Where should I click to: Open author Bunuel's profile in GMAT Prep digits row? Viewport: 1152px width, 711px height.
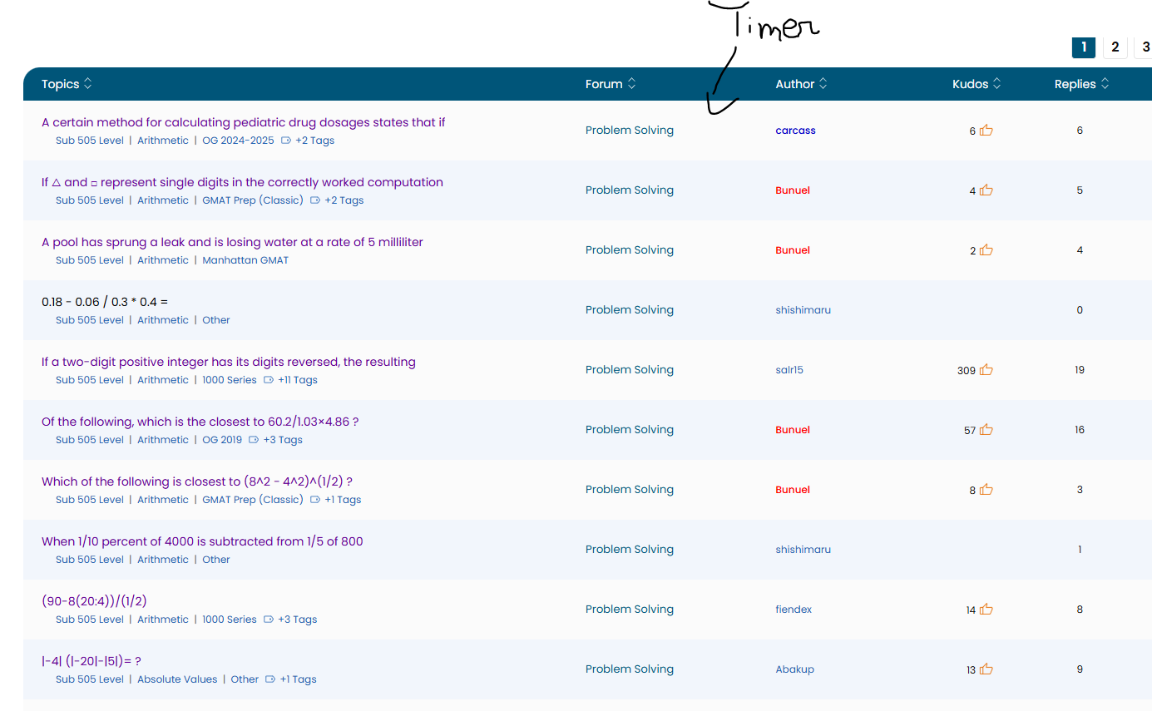[792, 190]
